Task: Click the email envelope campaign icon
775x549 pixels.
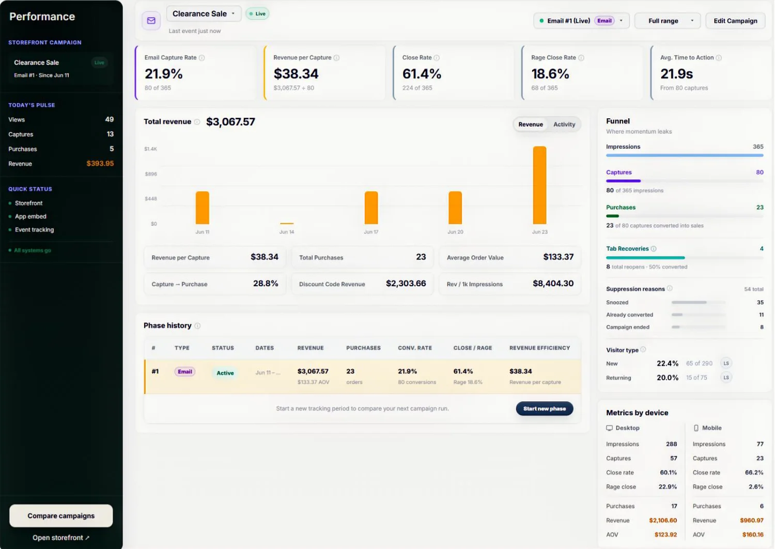Action: (x=151, y=21)
